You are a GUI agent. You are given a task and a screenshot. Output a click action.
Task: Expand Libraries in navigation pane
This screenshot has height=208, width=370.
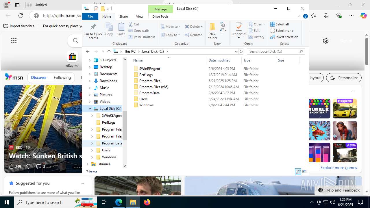[x=87, y=164]
